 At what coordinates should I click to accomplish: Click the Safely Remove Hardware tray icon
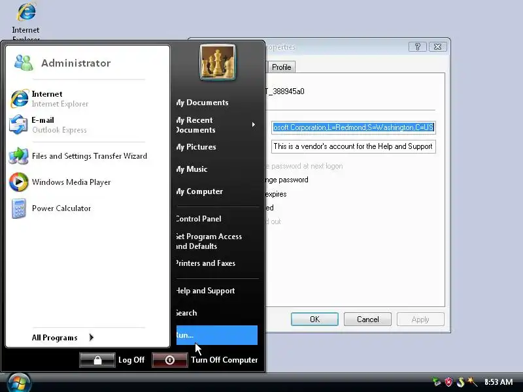coord(437,382)
